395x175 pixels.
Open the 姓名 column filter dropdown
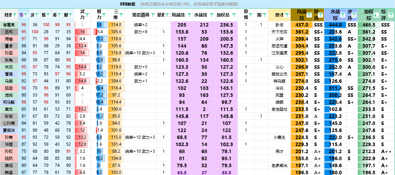coord(14,15)
